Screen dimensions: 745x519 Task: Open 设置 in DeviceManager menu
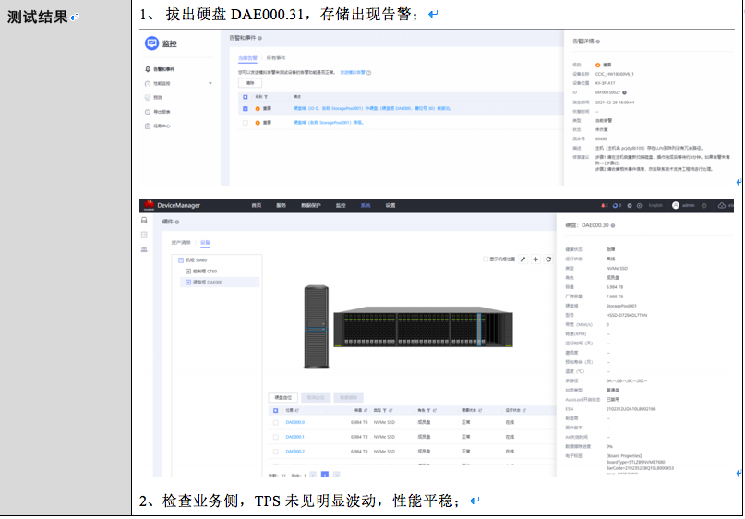tap(391, 205)
